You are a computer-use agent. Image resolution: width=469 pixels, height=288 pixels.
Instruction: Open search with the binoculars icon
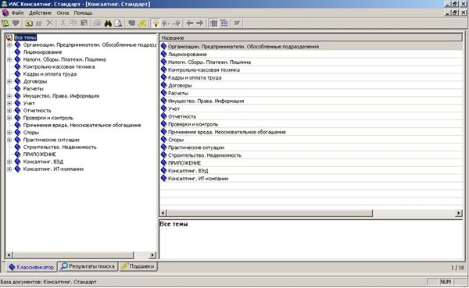tap(108, 23)
